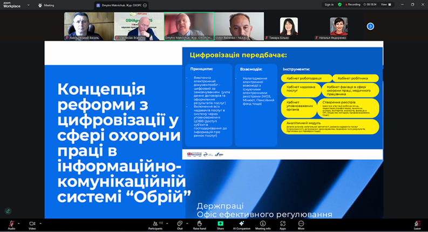
Task: Show next participants with blue arrow
Action: [370, 26]
